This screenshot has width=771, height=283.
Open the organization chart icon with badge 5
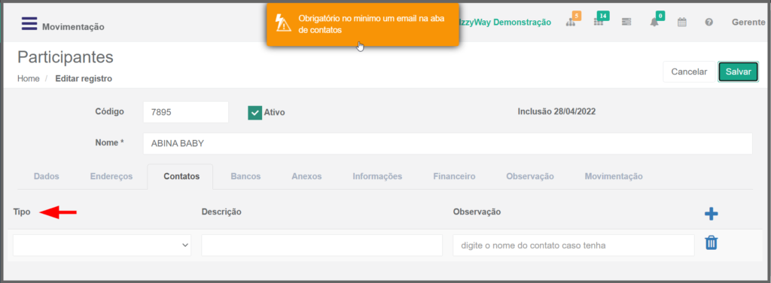(x=571, y=23)
